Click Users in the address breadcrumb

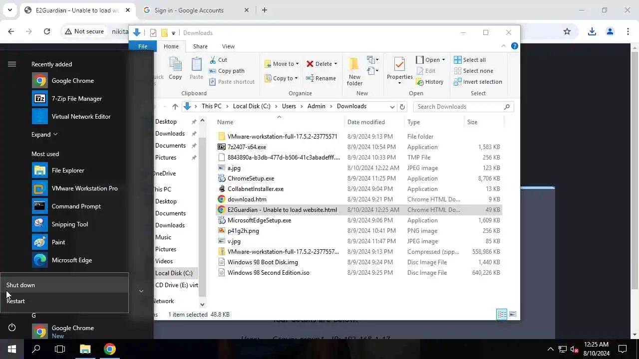tap(289, 106)
